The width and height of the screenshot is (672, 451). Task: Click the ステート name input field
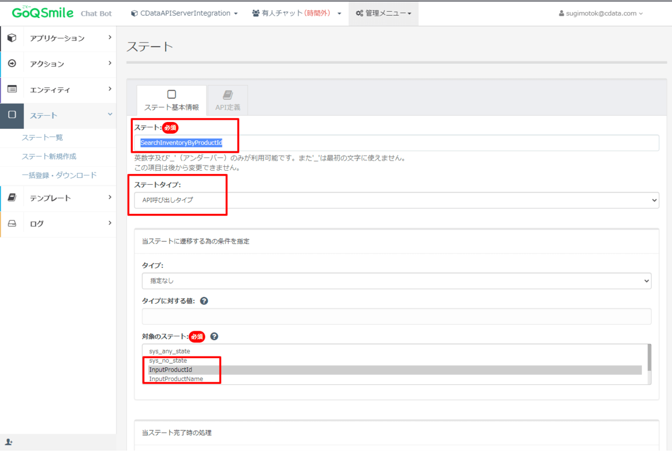coord(396,143)
